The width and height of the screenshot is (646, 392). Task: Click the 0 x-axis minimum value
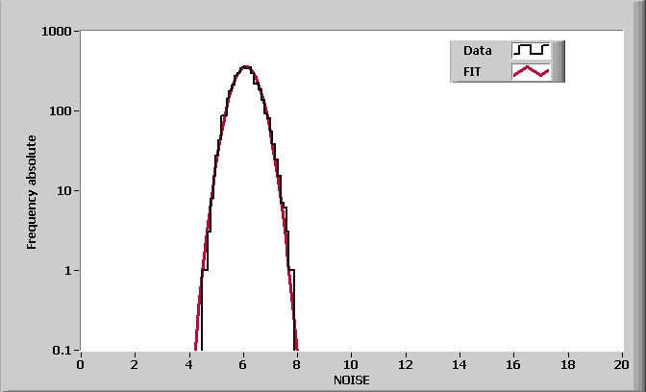pos(81,365)
